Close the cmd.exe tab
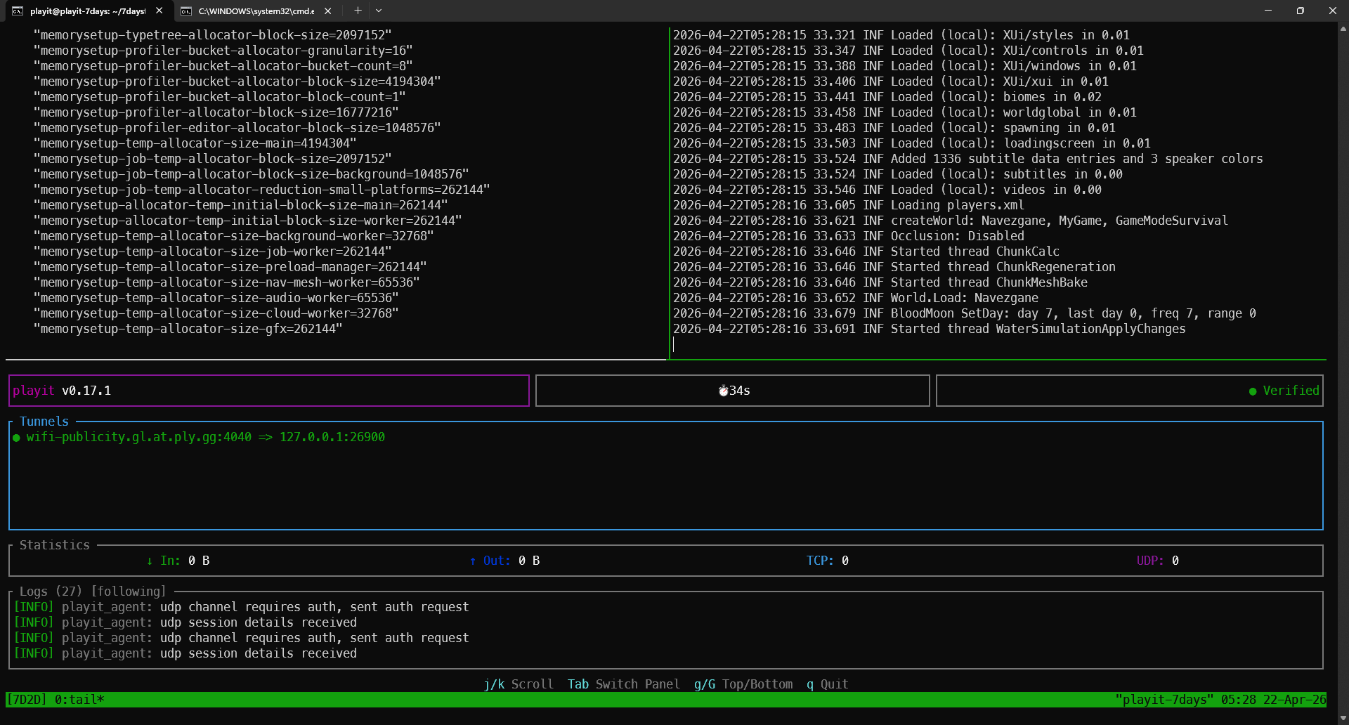 327,11
